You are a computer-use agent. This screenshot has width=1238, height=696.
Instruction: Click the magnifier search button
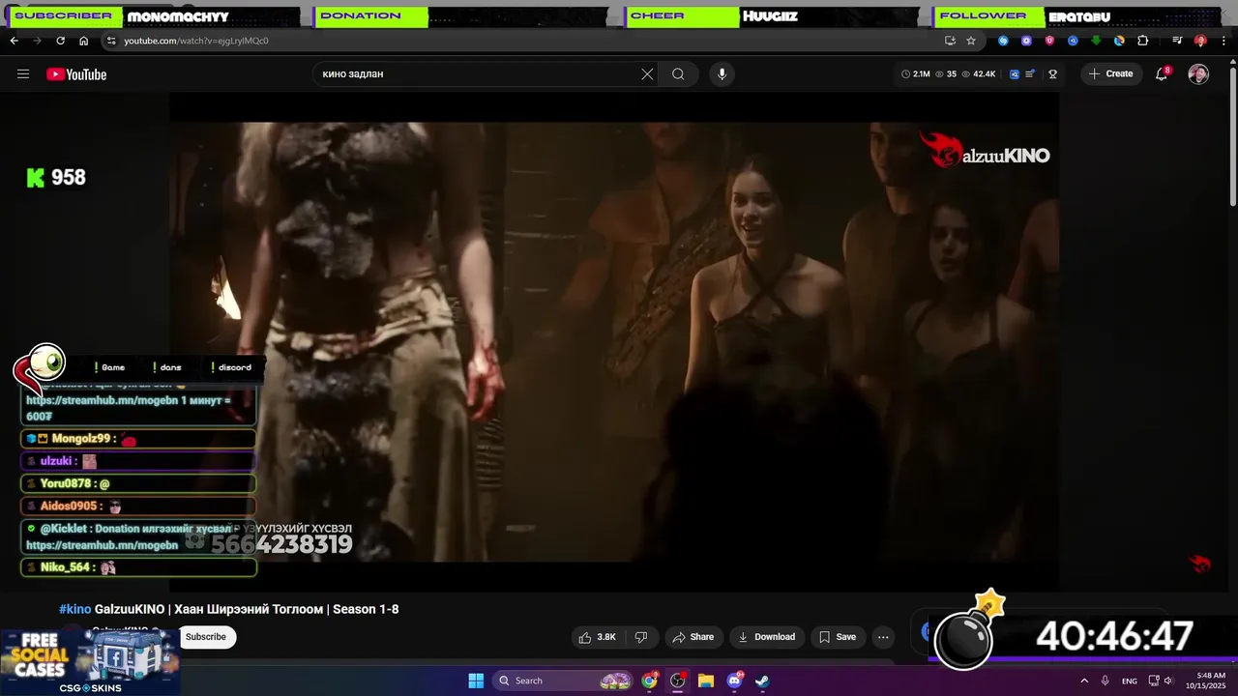point(678,73)
